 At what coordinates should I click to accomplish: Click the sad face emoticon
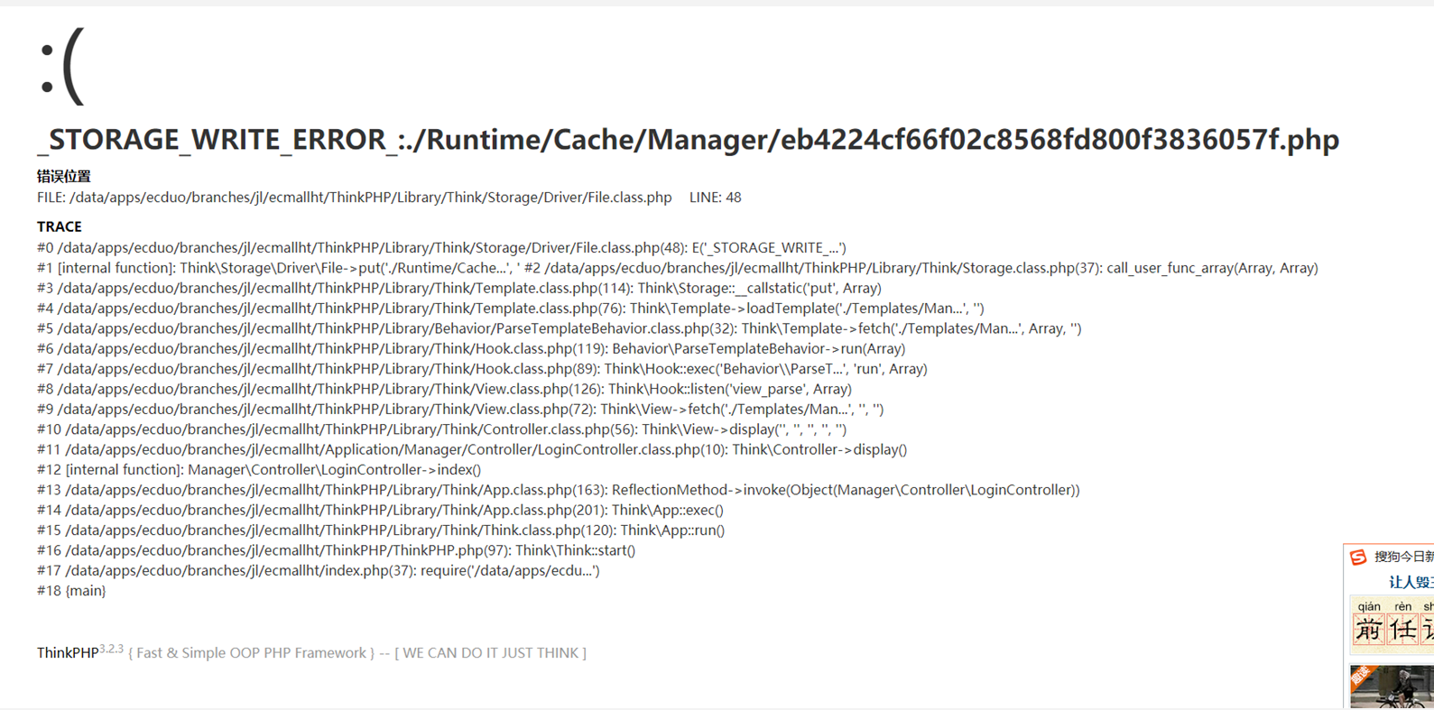[61, 65]
